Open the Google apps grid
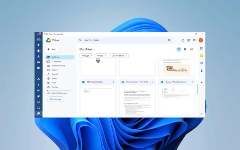 (x=195, y=40)
